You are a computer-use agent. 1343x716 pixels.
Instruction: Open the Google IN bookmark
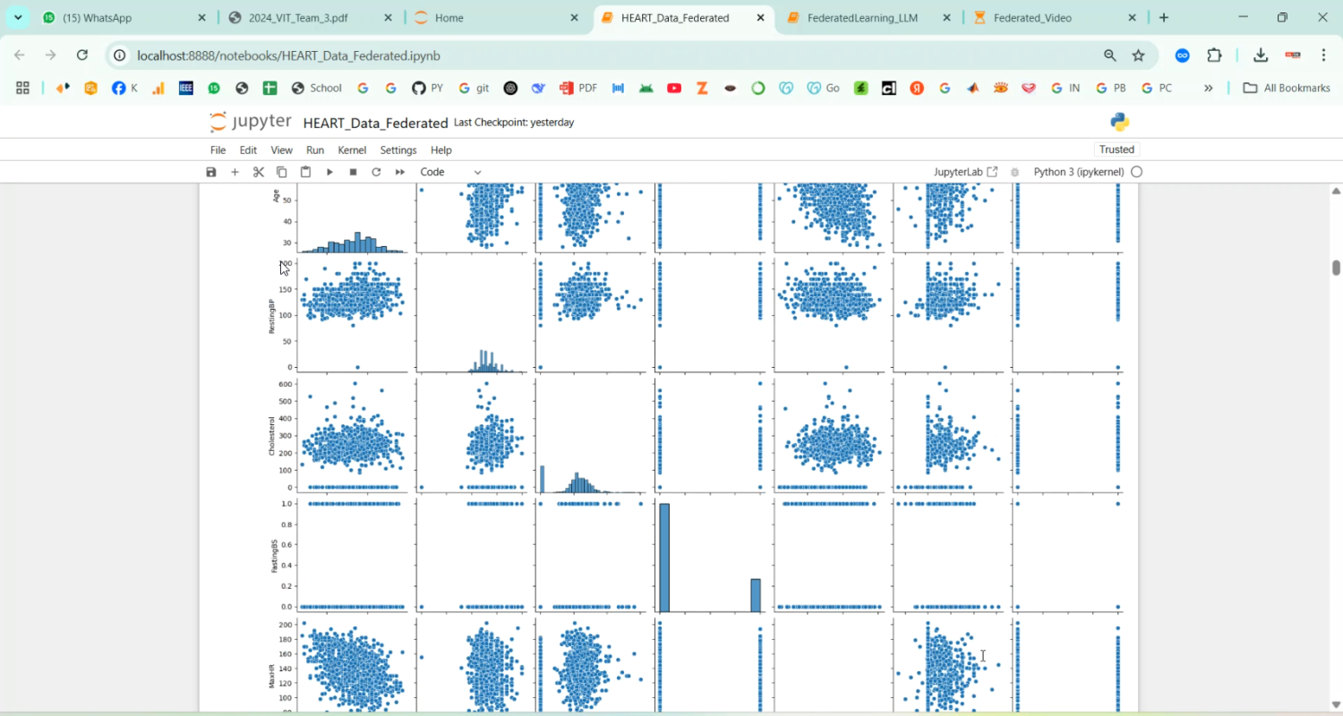coord(1065,88)
